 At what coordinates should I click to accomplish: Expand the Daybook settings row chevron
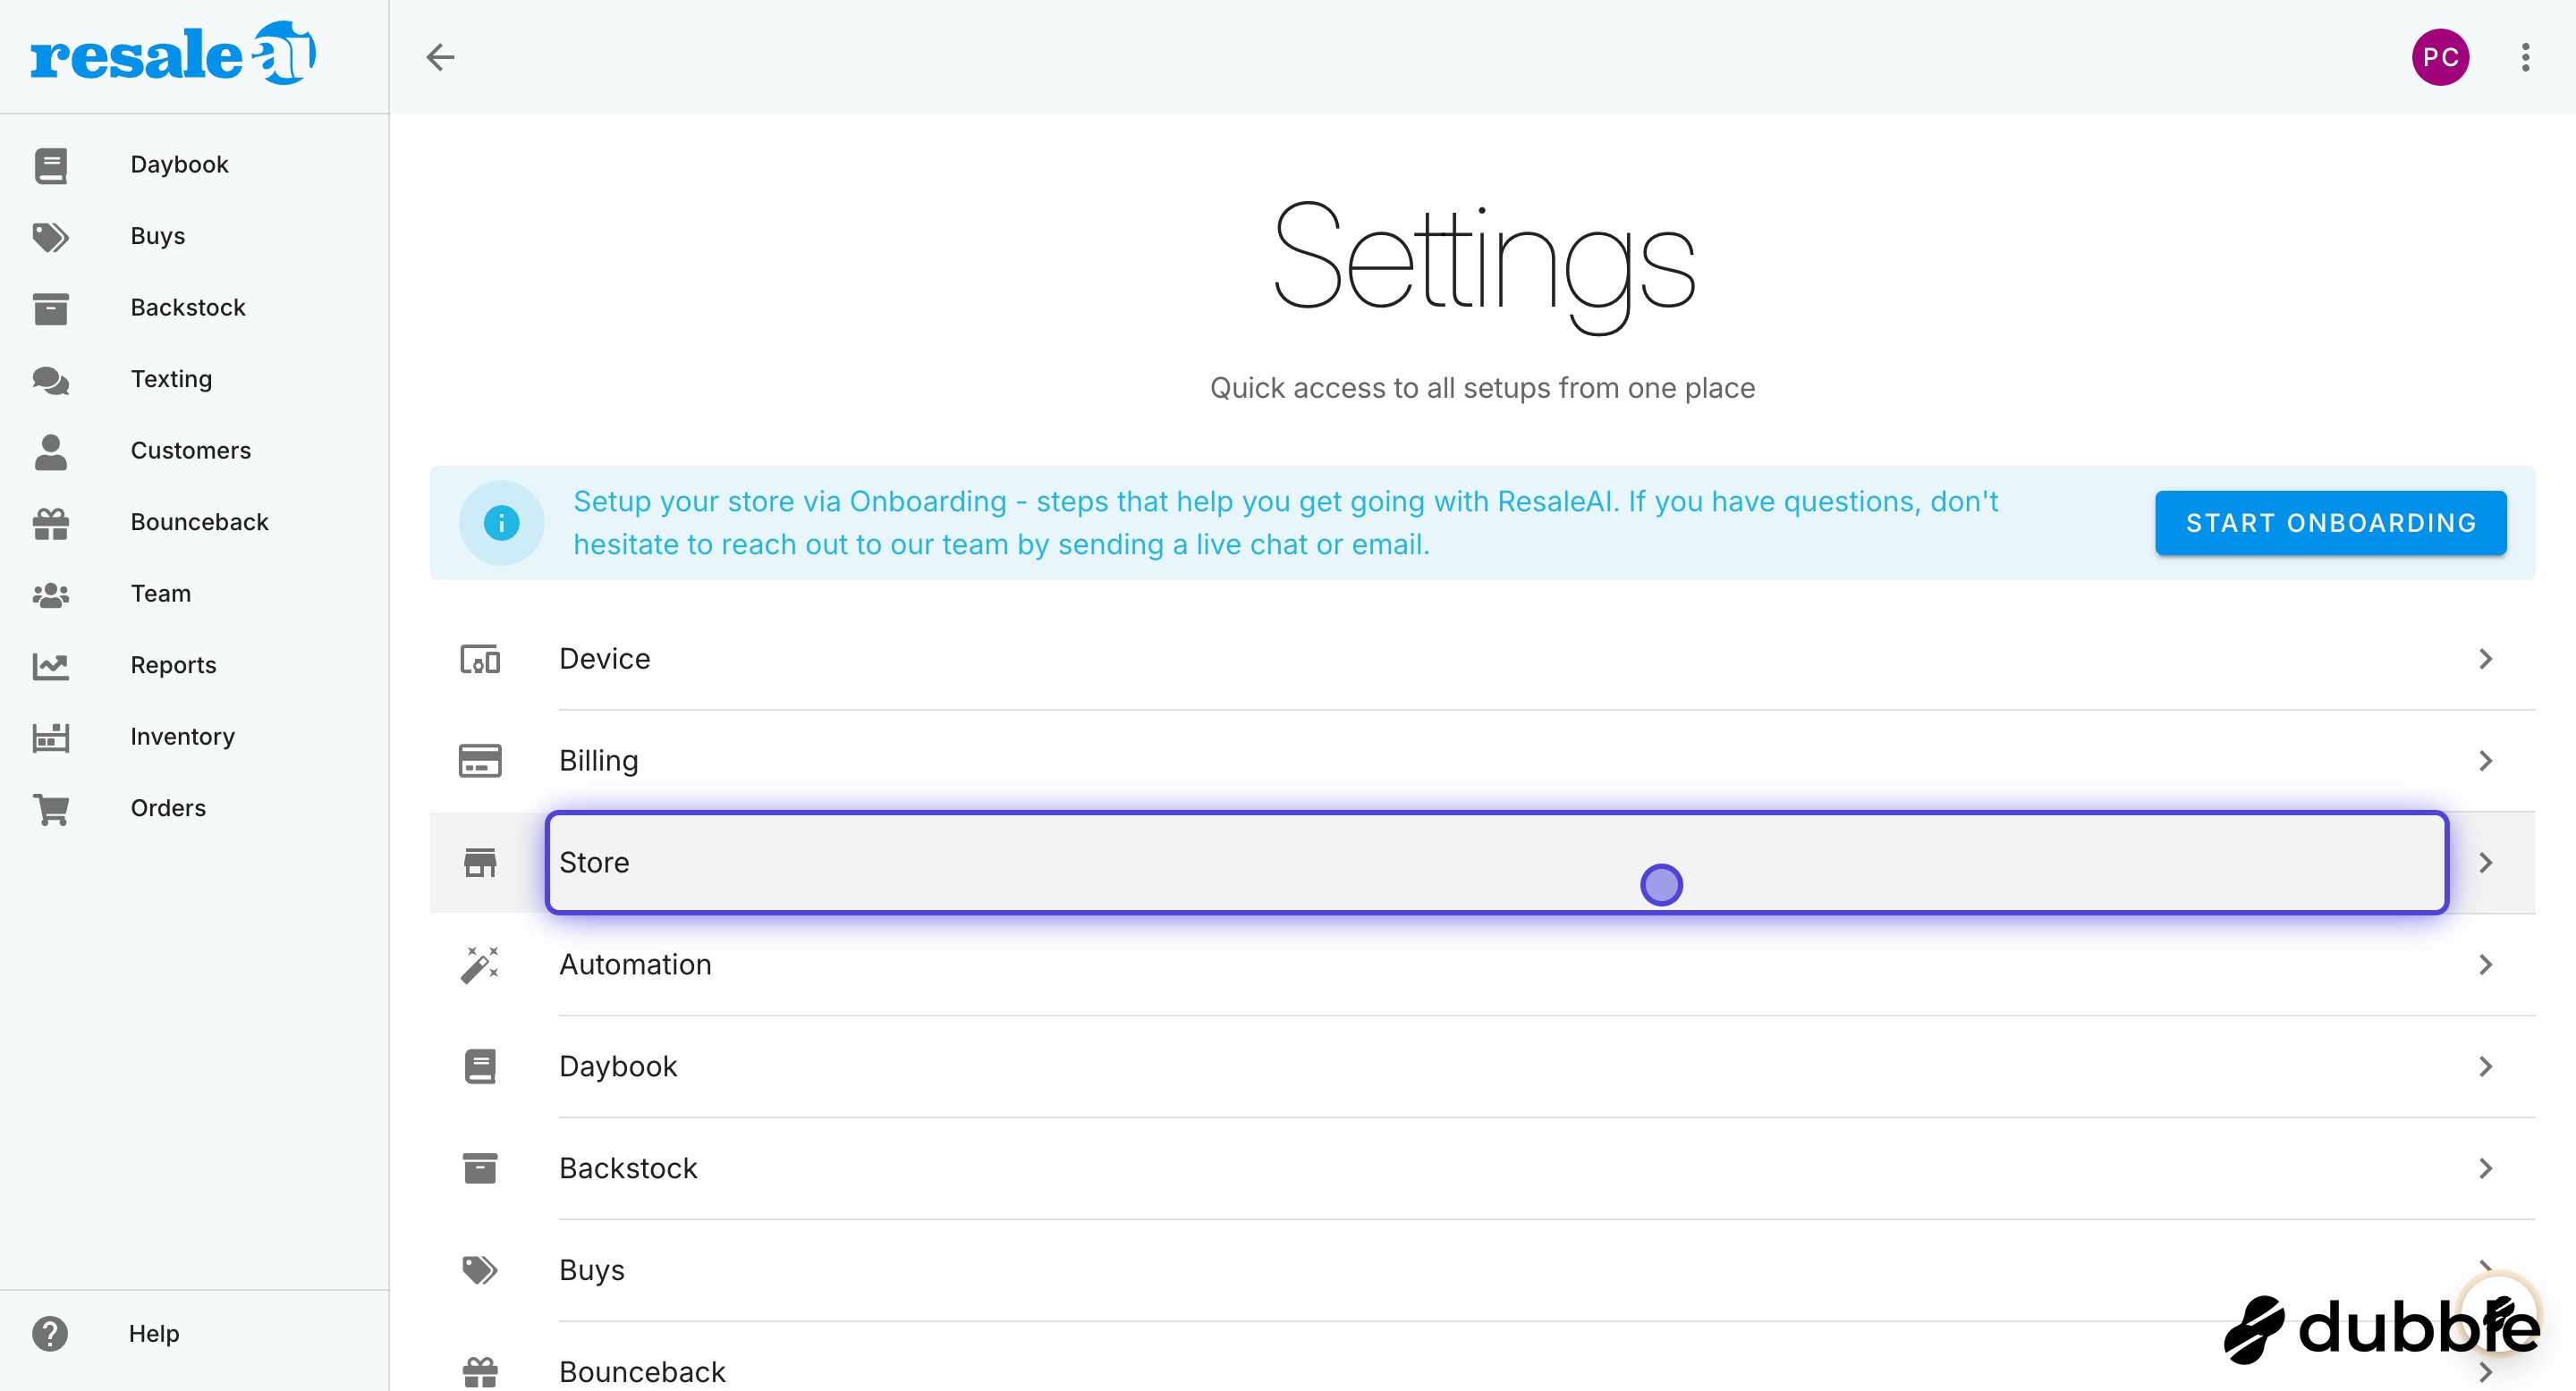point(2486,1066)
